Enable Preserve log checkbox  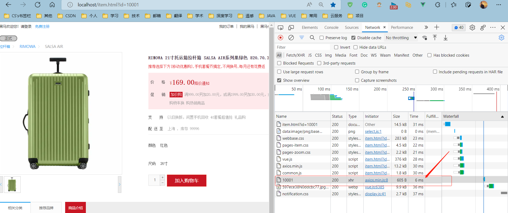[321, 38]
